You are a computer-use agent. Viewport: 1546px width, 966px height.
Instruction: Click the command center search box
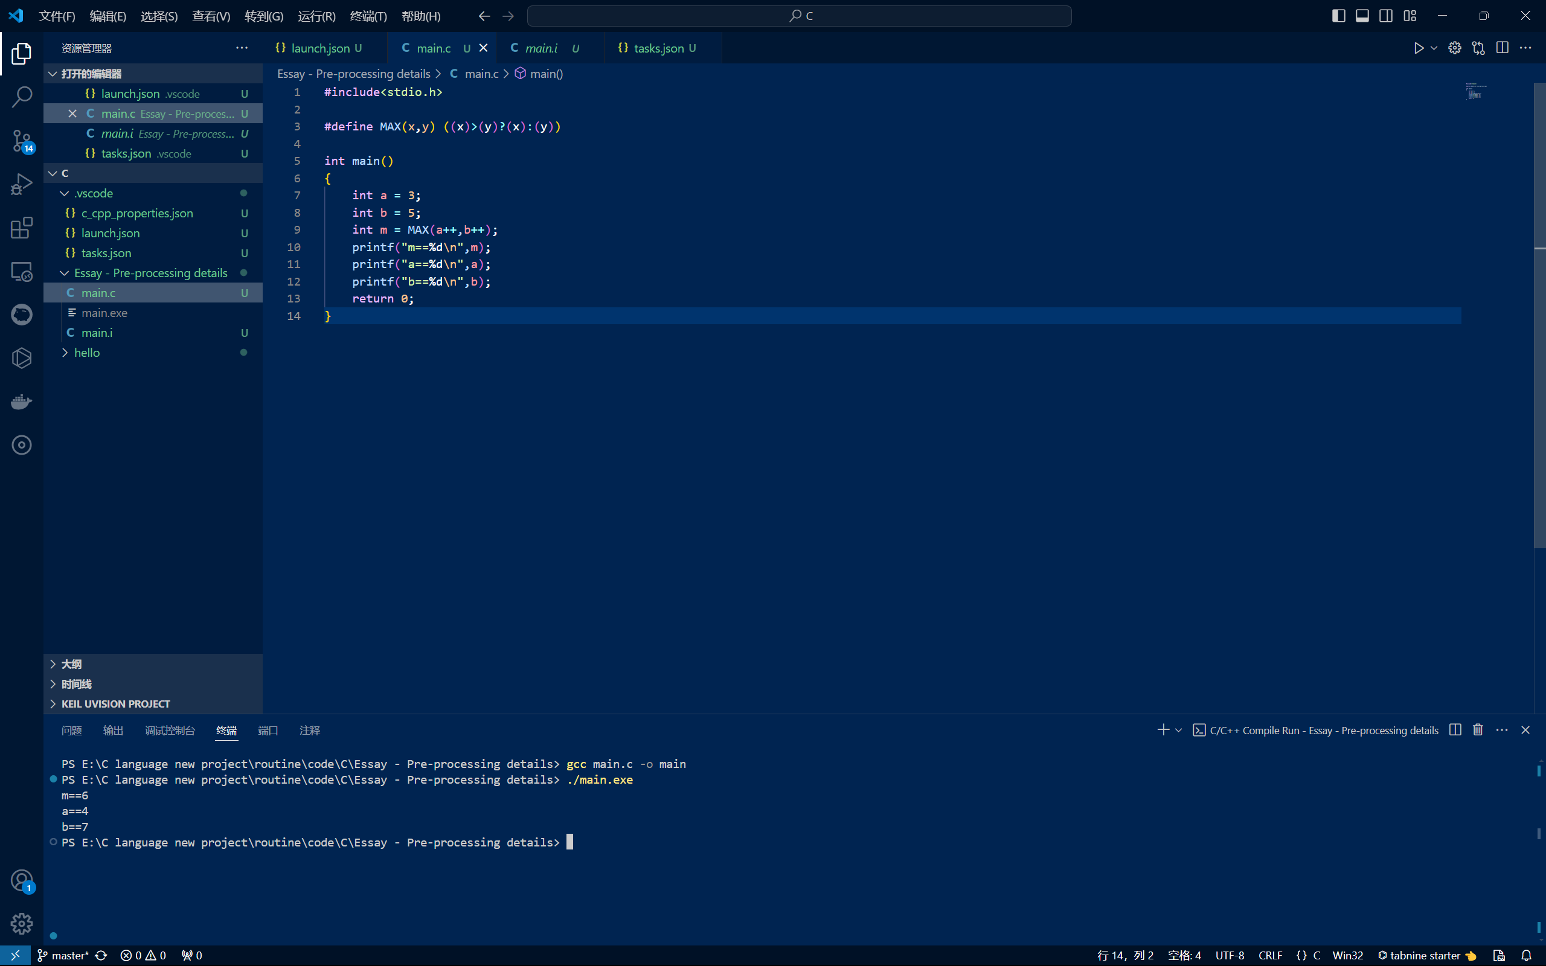pyautogui.click(x=799, y=16)
